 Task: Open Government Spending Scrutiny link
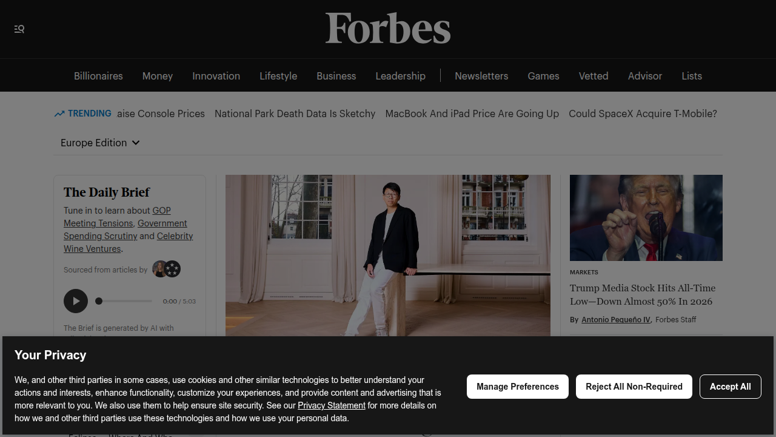pyautogui.click(x=125, y=229)
